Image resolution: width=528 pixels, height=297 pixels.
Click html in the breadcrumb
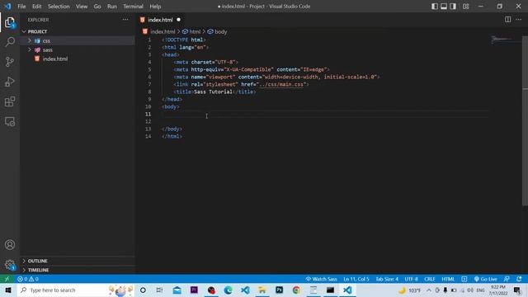pyautogui.click(x=195, y=31)
